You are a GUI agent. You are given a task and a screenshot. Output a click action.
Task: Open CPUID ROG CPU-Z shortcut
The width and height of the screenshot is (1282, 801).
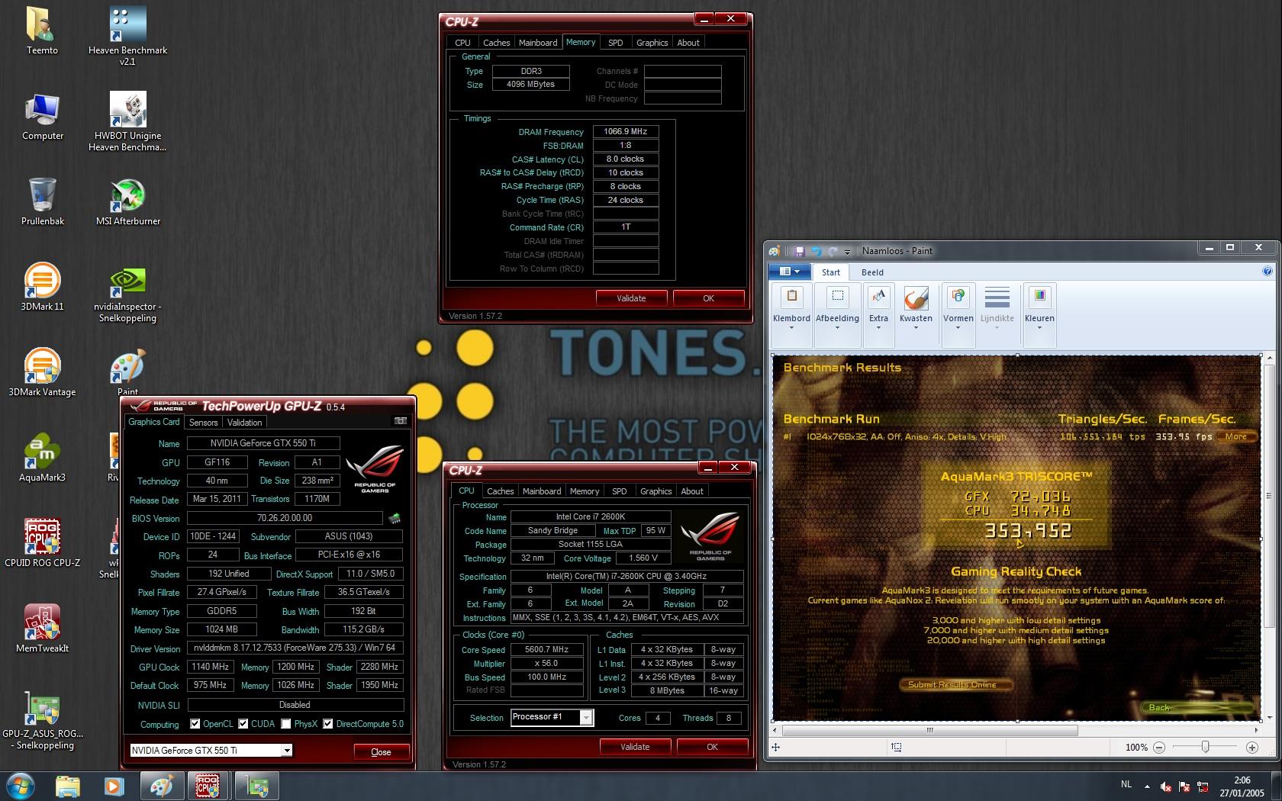pos(42,543)
